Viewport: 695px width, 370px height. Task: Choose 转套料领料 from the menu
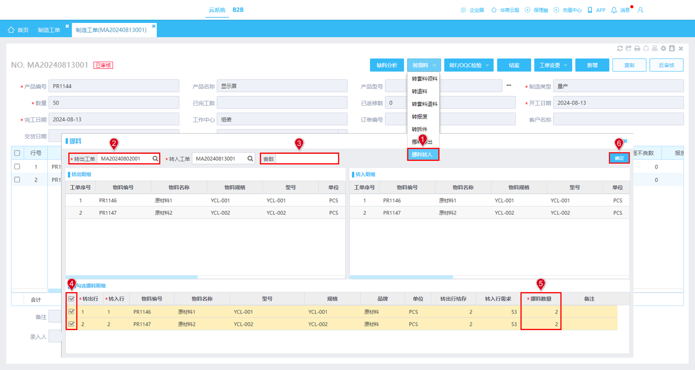coord(424,79)
